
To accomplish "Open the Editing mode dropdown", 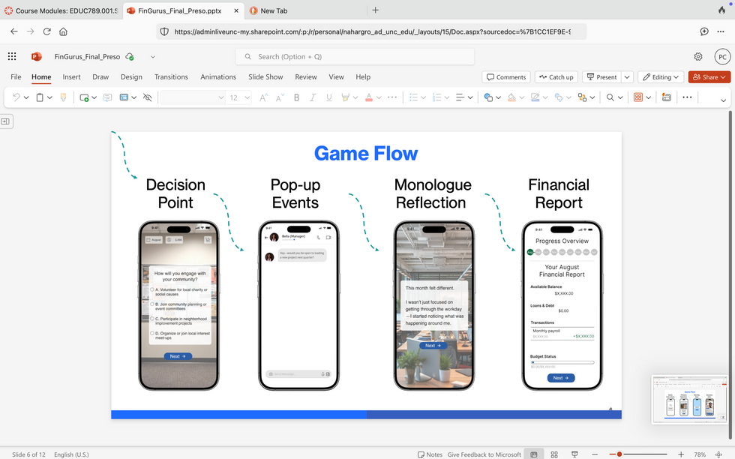I will [661, 77].
